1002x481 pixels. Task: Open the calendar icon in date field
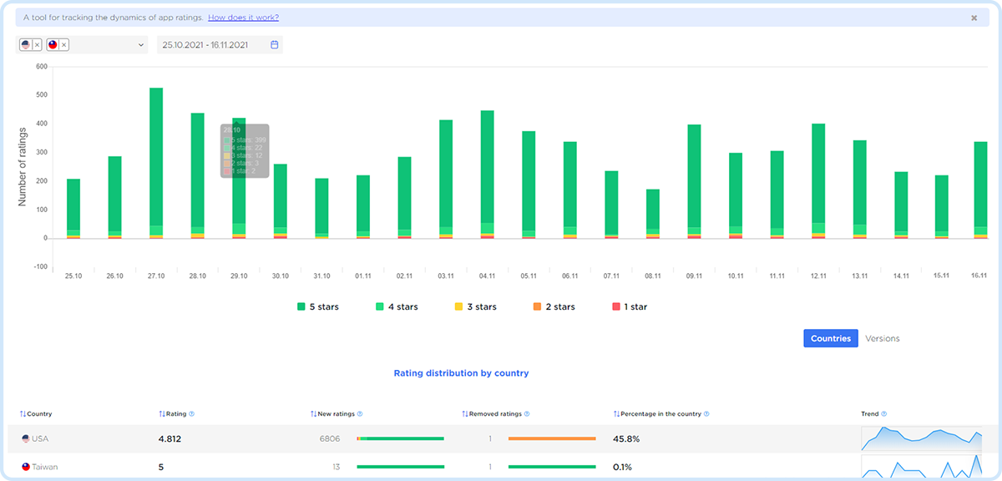click(274, 45)
